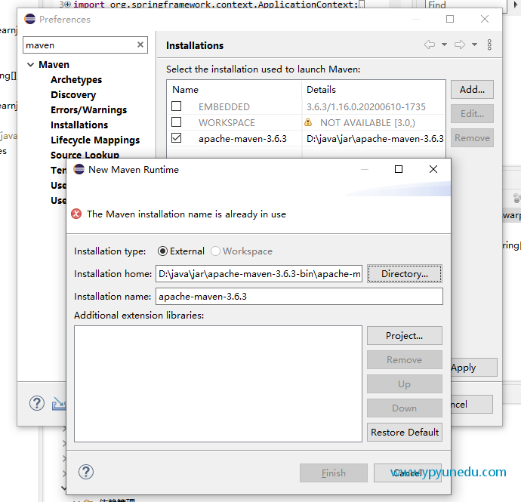
Task: Select the EMBEDDED row name
Action: [x=224, y=106]
